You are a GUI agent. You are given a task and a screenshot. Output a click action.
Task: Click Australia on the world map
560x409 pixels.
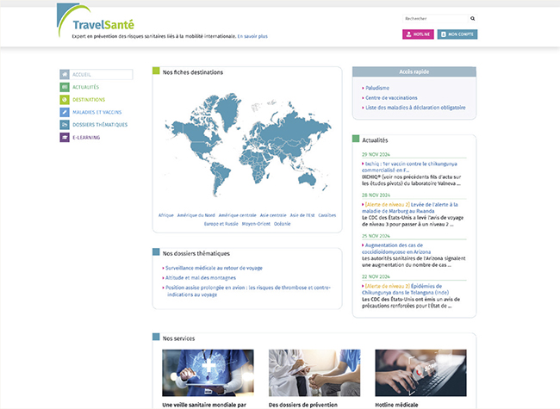coord(308,178)
